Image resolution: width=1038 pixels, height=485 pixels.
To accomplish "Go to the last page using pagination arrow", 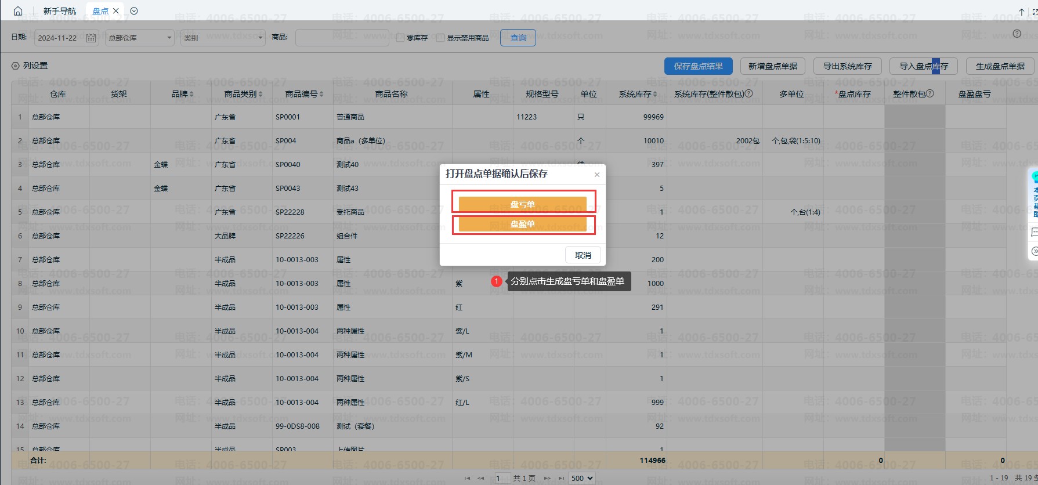I will tap(560, 479).
